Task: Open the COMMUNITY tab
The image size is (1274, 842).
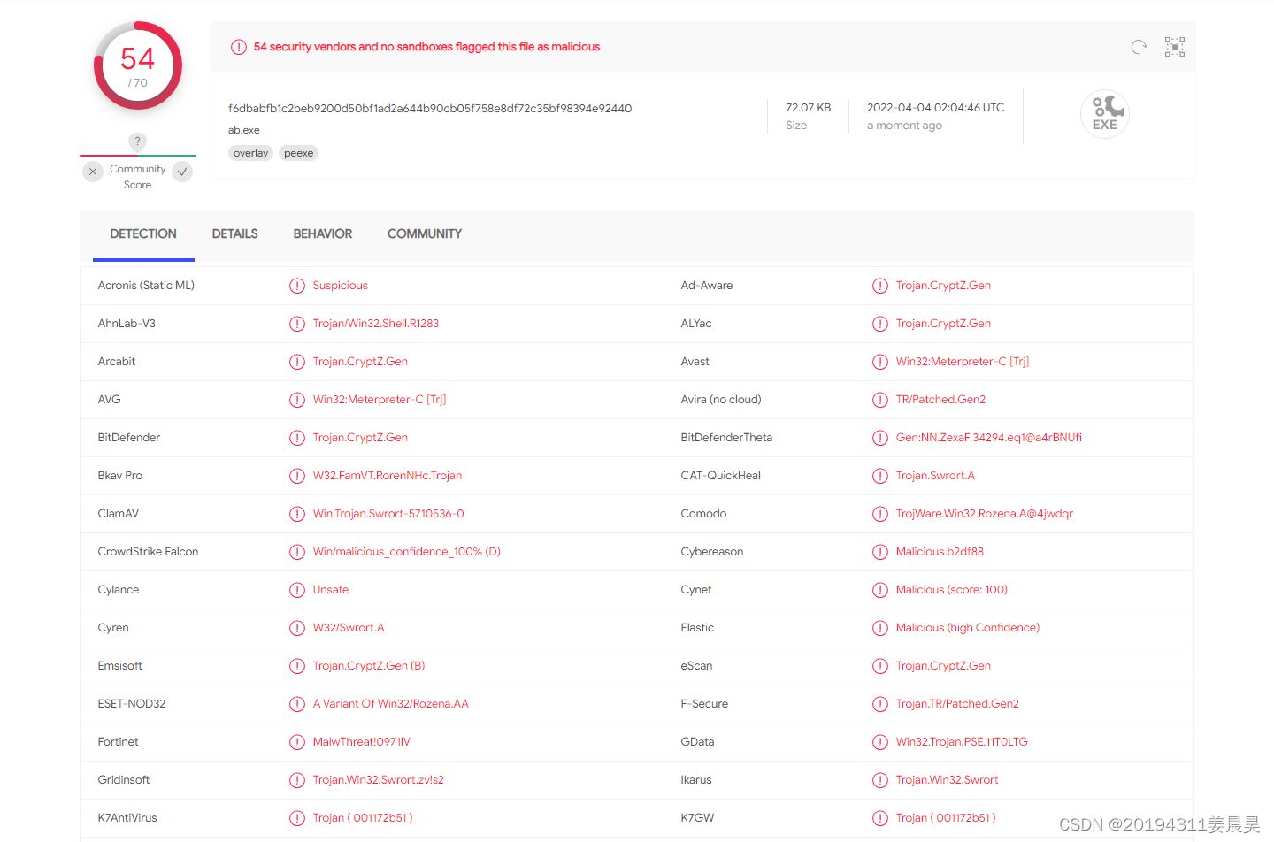Action: [x=425, y=234]
